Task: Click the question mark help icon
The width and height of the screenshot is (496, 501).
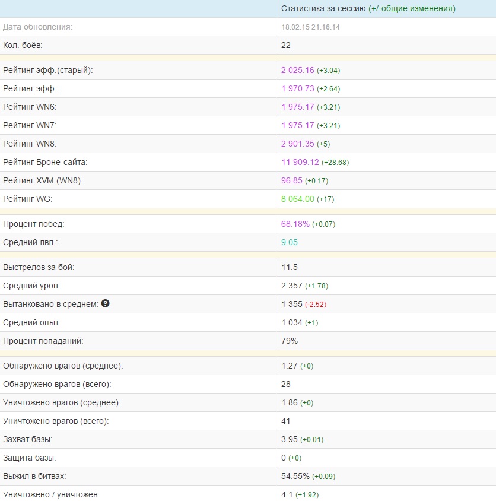Action: [106, 304]
